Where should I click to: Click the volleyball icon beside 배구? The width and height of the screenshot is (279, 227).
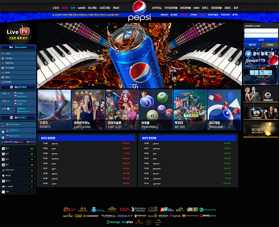(x=3, y=165)
